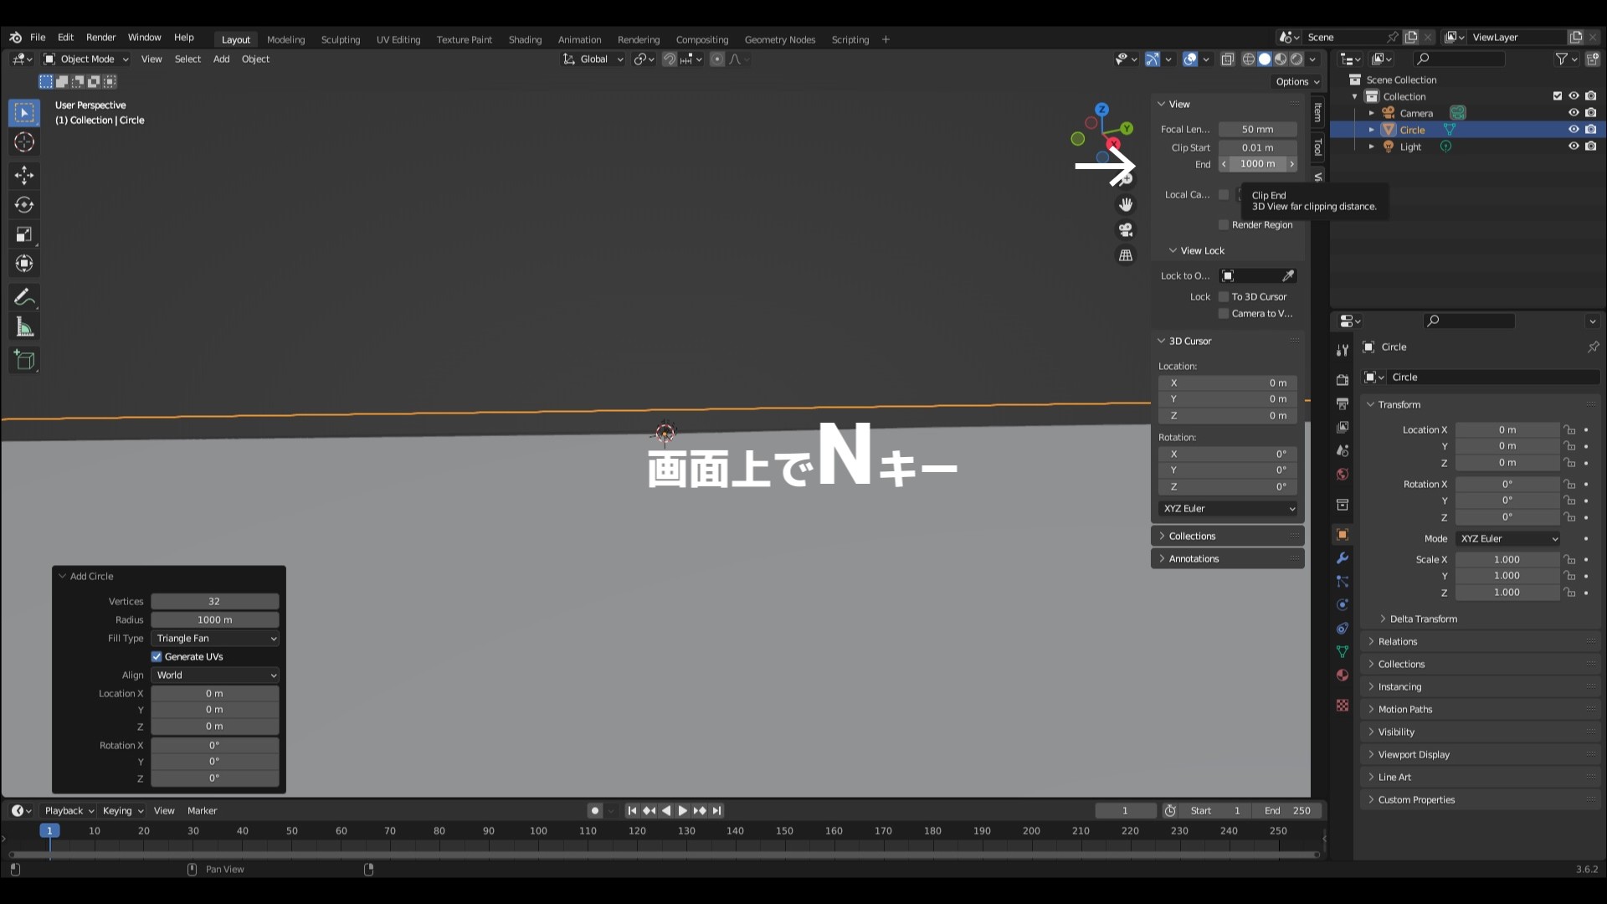
Task: Select the Scale tool
Action: (24, 234)
